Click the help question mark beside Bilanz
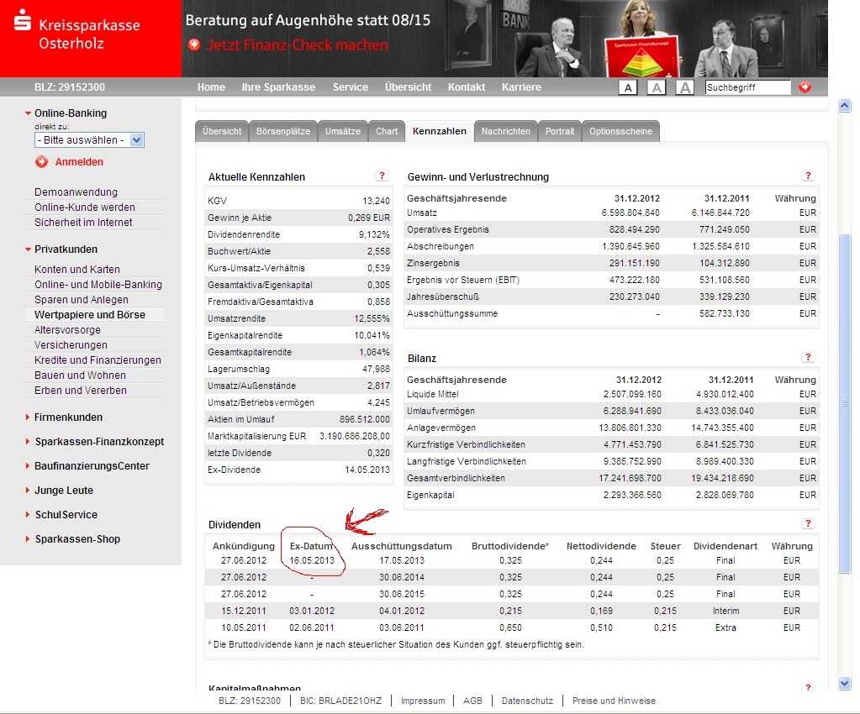Image resolution: width=860 pixels, height=714 pixels. click(808, 357)
